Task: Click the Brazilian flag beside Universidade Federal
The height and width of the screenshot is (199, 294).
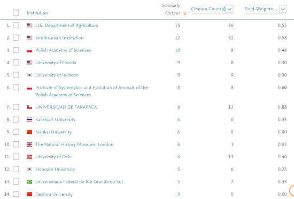Action: (x=29, y=181)
